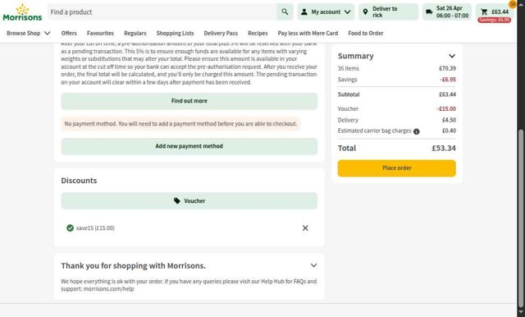Click the Savings badge under basket

[494, 20]
